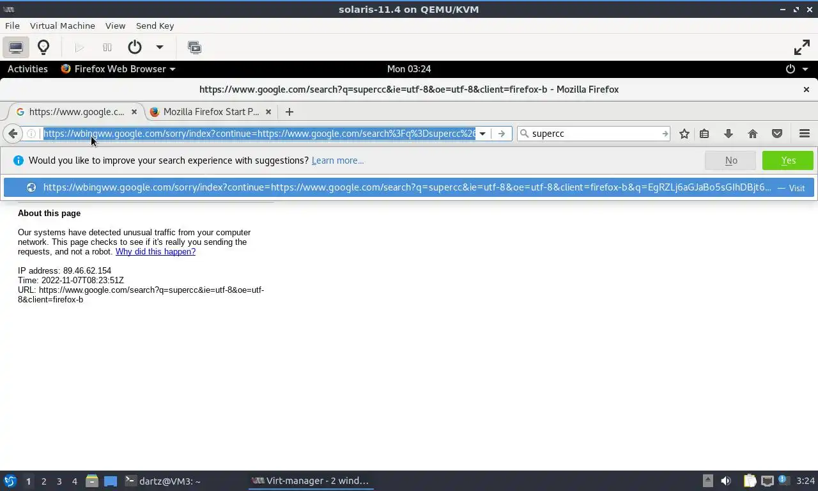Minimize the virt-manager QEMU window
The image size is (818, 491).
pyautogui.click(x=783, y=9)
